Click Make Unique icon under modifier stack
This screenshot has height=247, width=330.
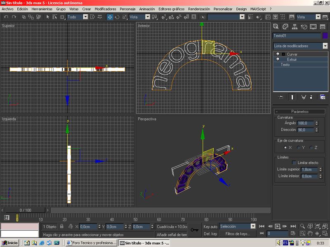pos(303,97)
